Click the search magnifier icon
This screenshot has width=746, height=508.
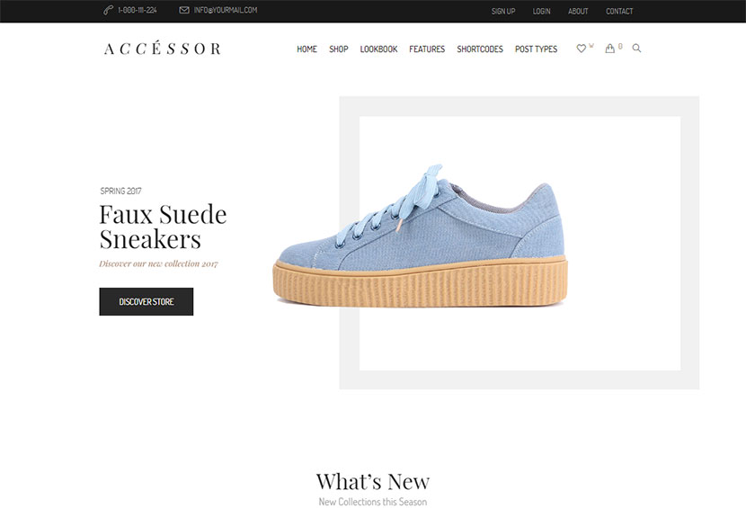coord(636,48)
